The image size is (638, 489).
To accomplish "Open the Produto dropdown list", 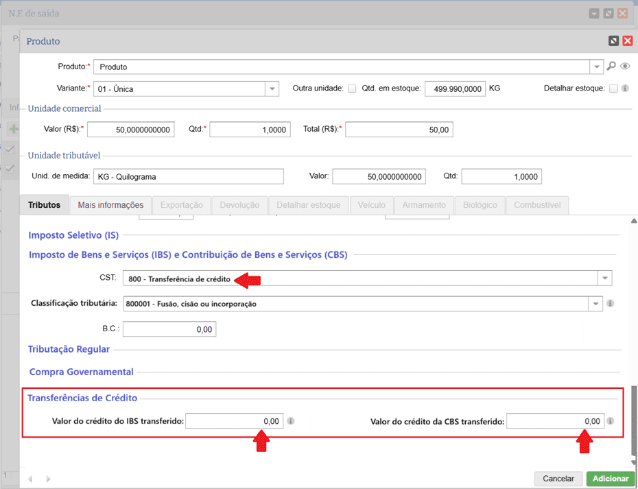I will (x=596, y=67).
